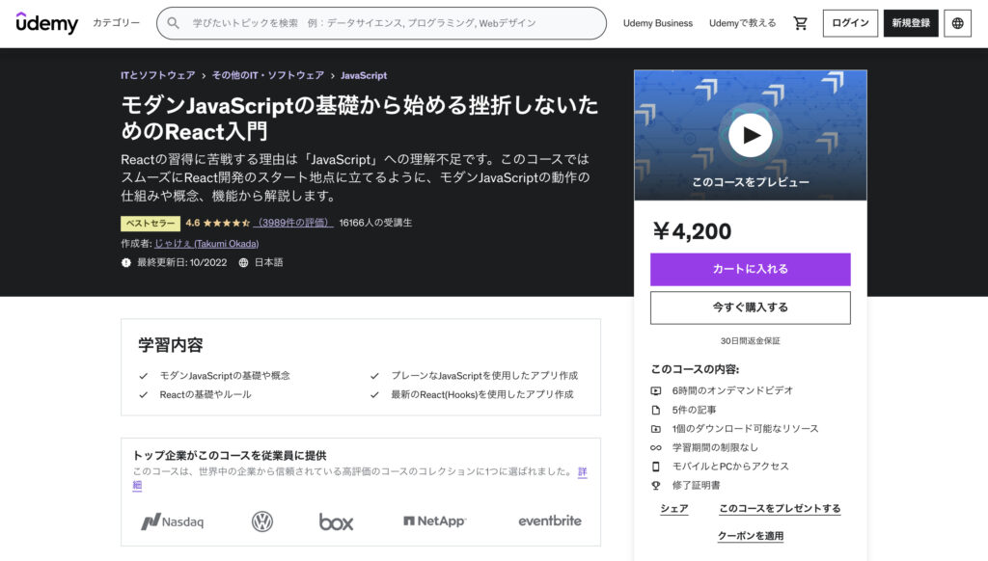Open the shopping cart icon

tap(800, 23)
